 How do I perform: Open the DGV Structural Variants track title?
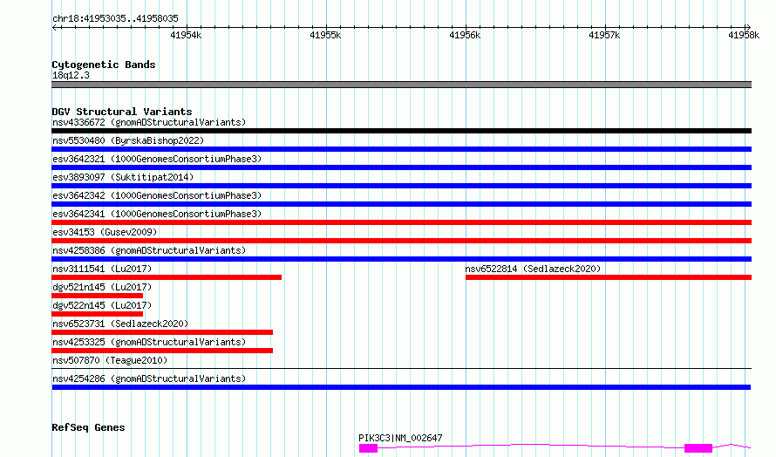122,112
